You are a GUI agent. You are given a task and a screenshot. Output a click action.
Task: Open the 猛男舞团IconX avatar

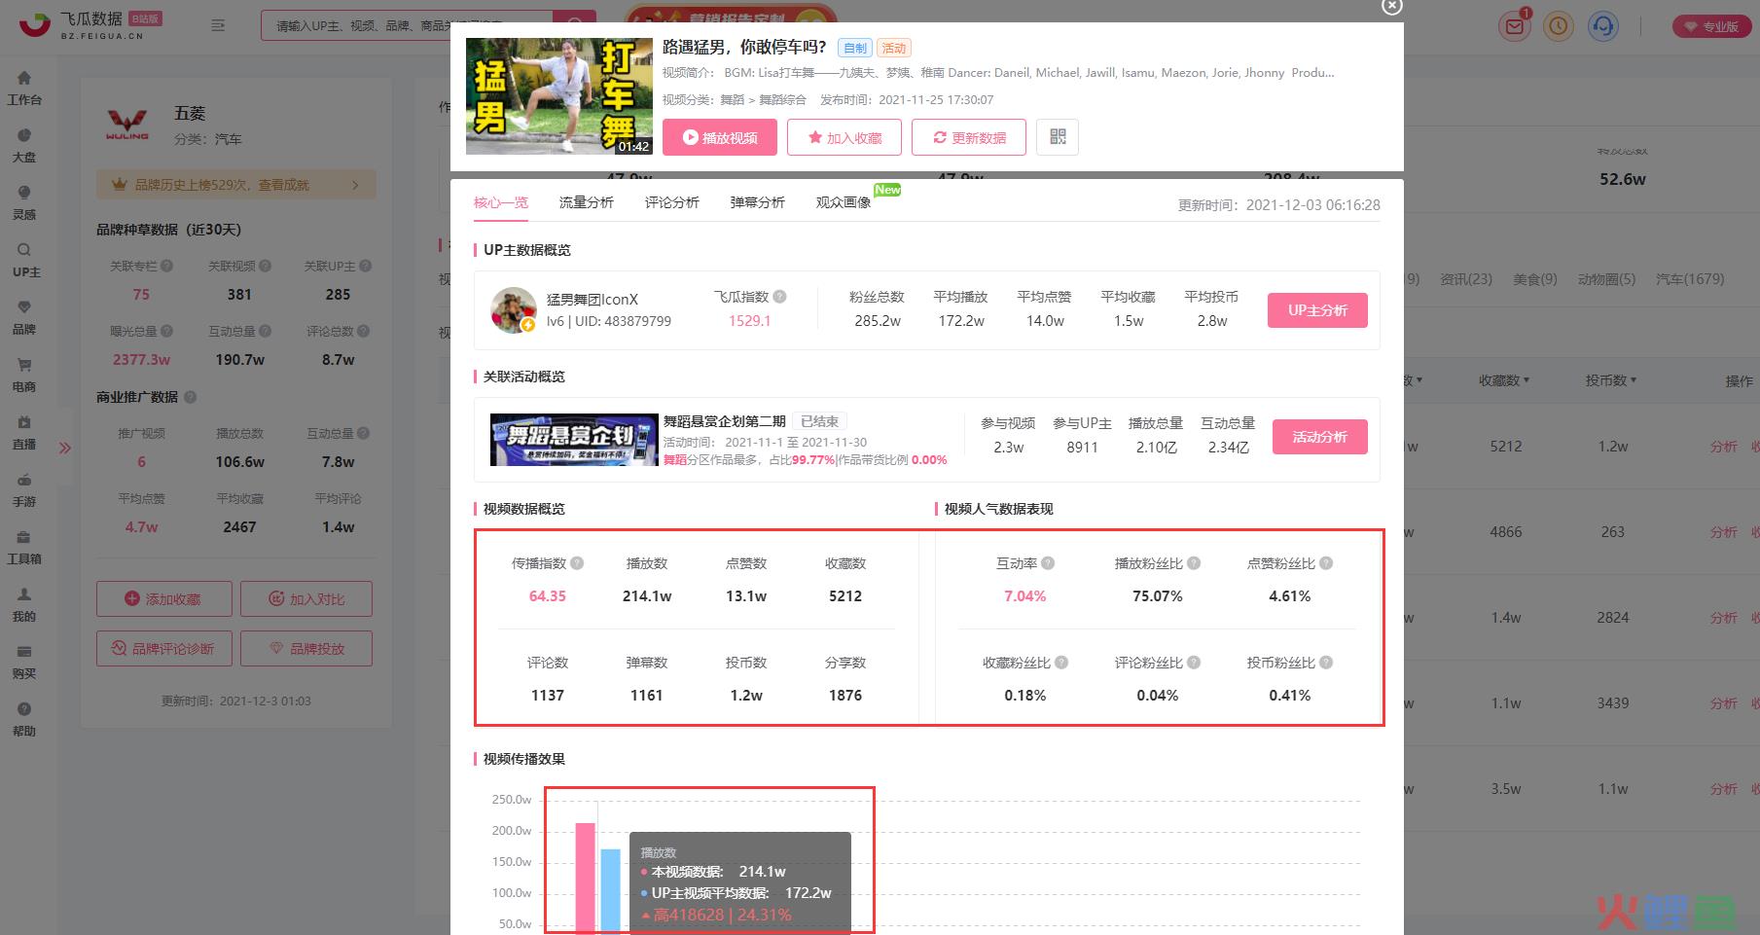[x=514, y=310]
